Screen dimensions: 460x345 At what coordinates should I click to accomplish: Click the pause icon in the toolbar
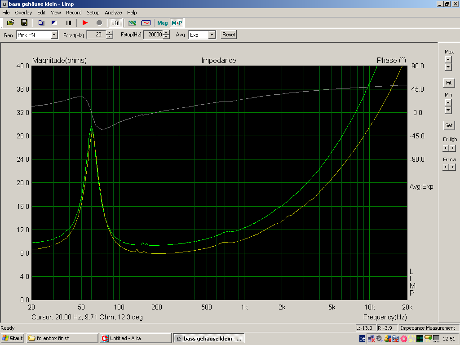coord(69,22)
